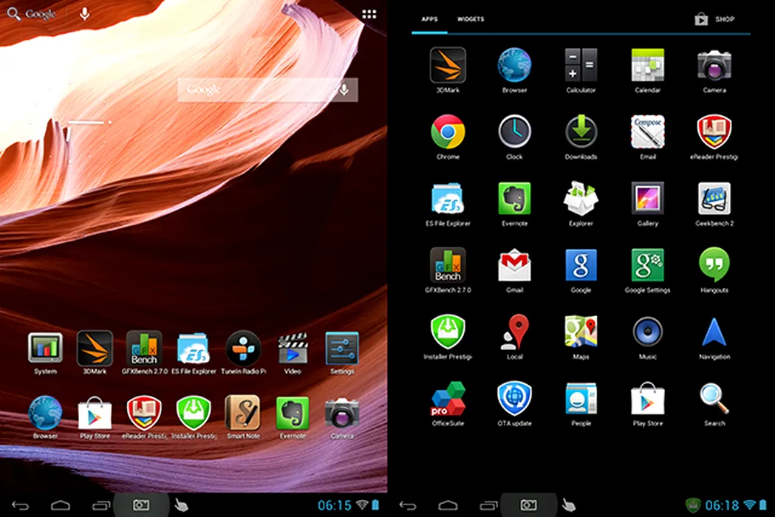Tap Back button in app drawer nav bar
The height and width of the screenshot is (517, 775).
[408, 505]
